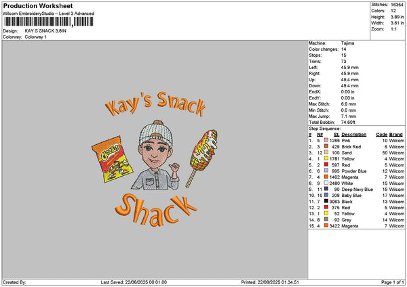Click the Baby Blue color swatch
The width and height of the screenshot is (407, 287).
coord(326,195)
